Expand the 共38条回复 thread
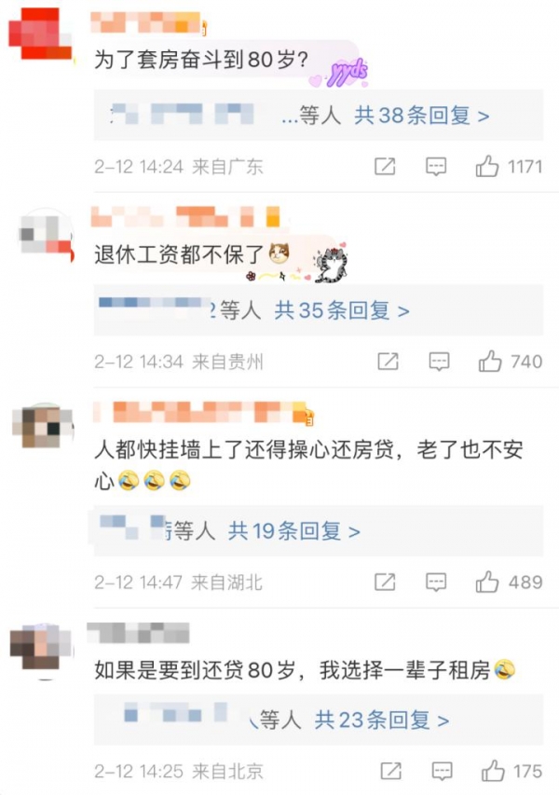The width and height of the screenshot is (559, 795). (422, 116)
